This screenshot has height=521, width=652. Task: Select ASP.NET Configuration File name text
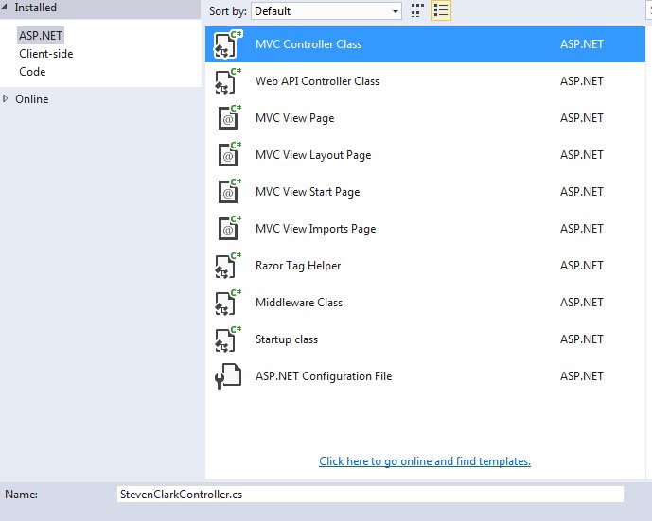[324, 376]
